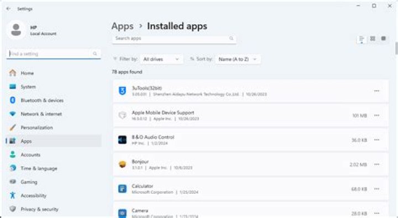
Task: Click the B&O Audio Control name
Action: point(153,137)
